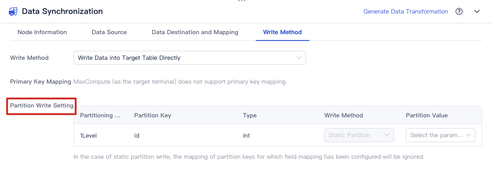Click the Static Partition dropdown

(x=359, y=135)
